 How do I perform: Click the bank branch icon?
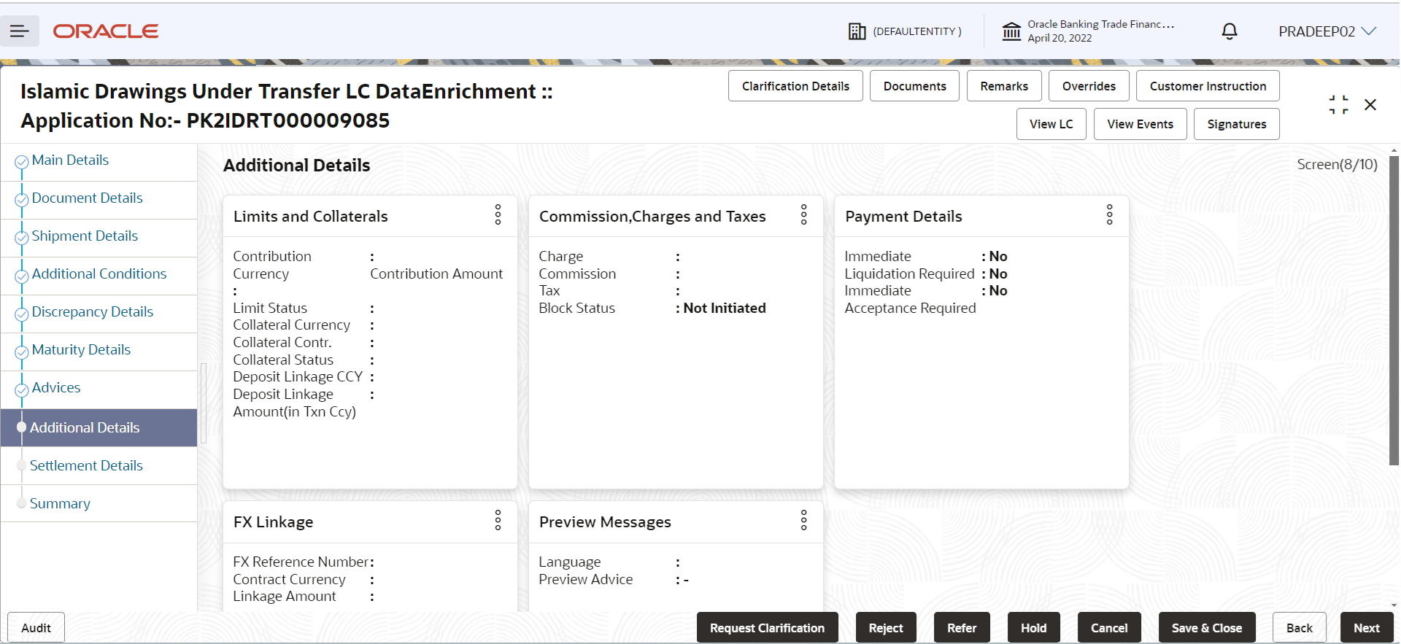click(x=1011, y=31)
